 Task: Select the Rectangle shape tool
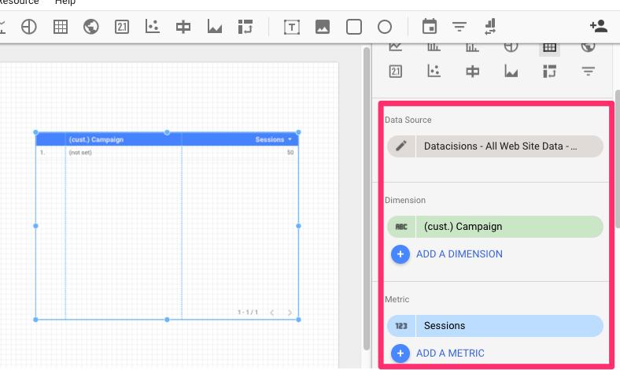coord(354,28)
